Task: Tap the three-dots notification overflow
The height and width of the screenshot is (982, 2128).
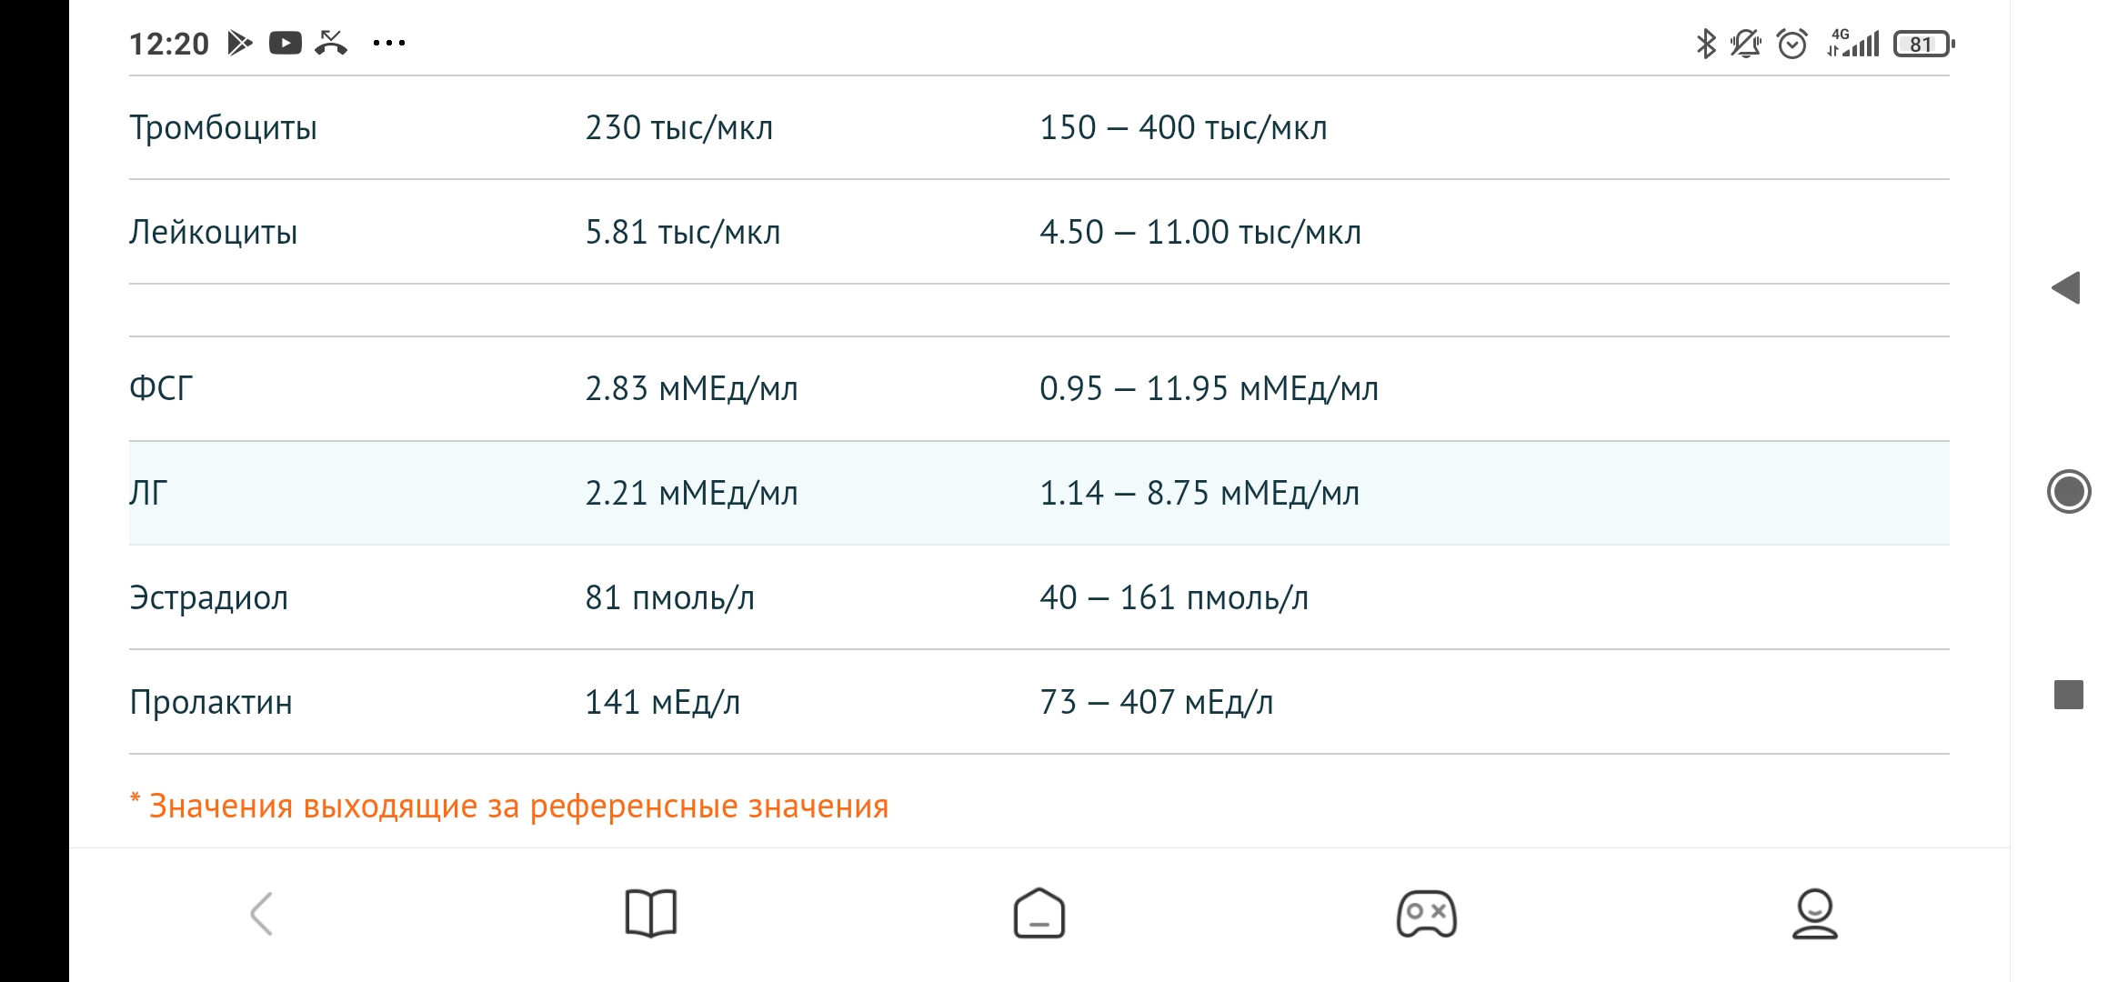Action: coord(389,43)
